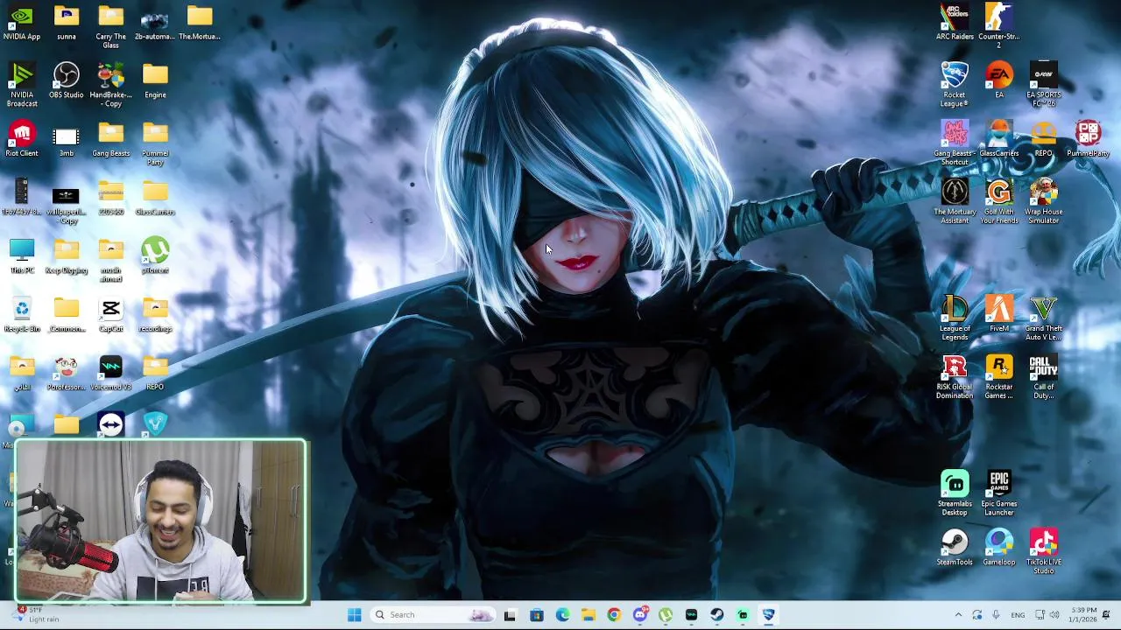Select the Wrap House Simulator shortcut
The width and height of the screenshot is (1121, 630).
coord(1044,202)
